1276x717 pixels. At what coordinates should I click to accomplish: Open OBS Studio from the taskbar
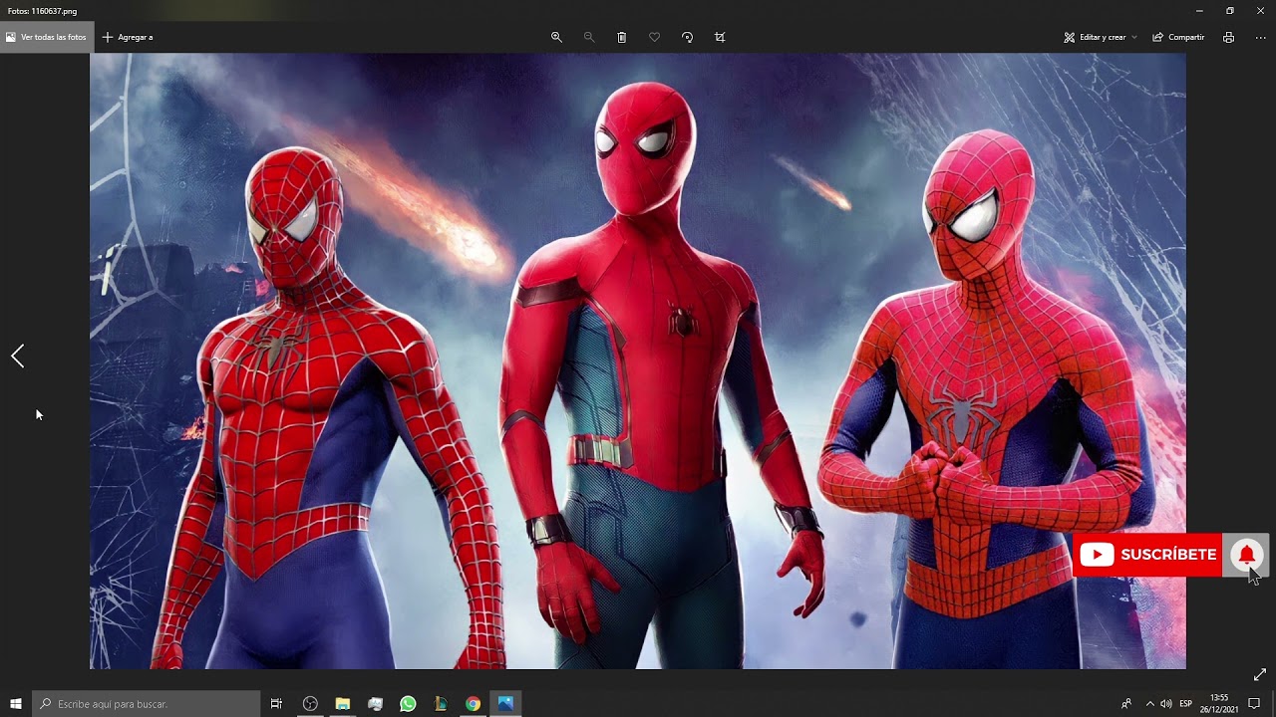[x=310, y=704]
